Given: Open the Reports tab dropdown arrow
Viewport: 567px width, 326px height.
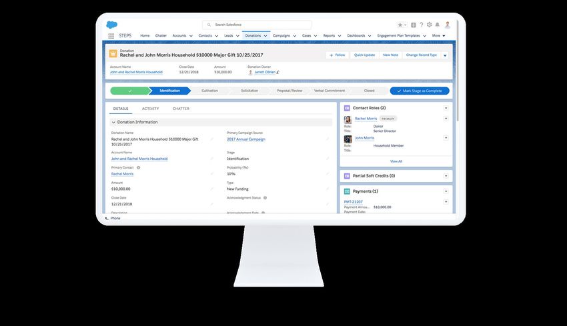Looking at the screenshot, I should pos(340,36).
